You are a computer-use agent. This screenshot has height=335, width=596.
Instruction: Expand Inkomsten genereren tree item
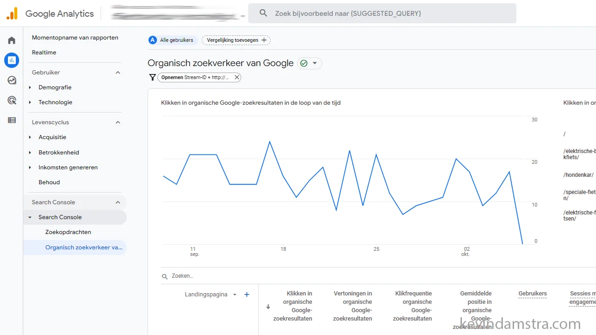pos(30,167)
